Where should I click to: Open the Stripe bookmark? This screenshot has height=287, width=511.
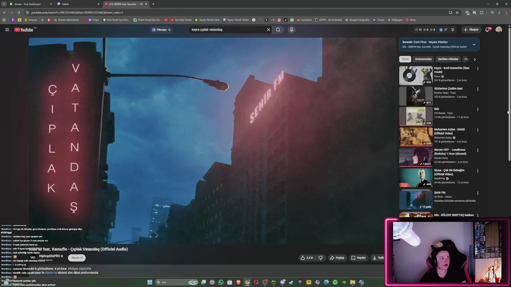click(x=93, y=20)
